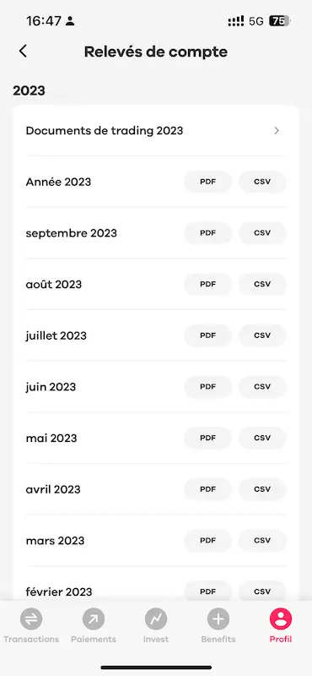Tap the back arrow icon
This screenshot has height=676, width=312.
click(23, 52)
